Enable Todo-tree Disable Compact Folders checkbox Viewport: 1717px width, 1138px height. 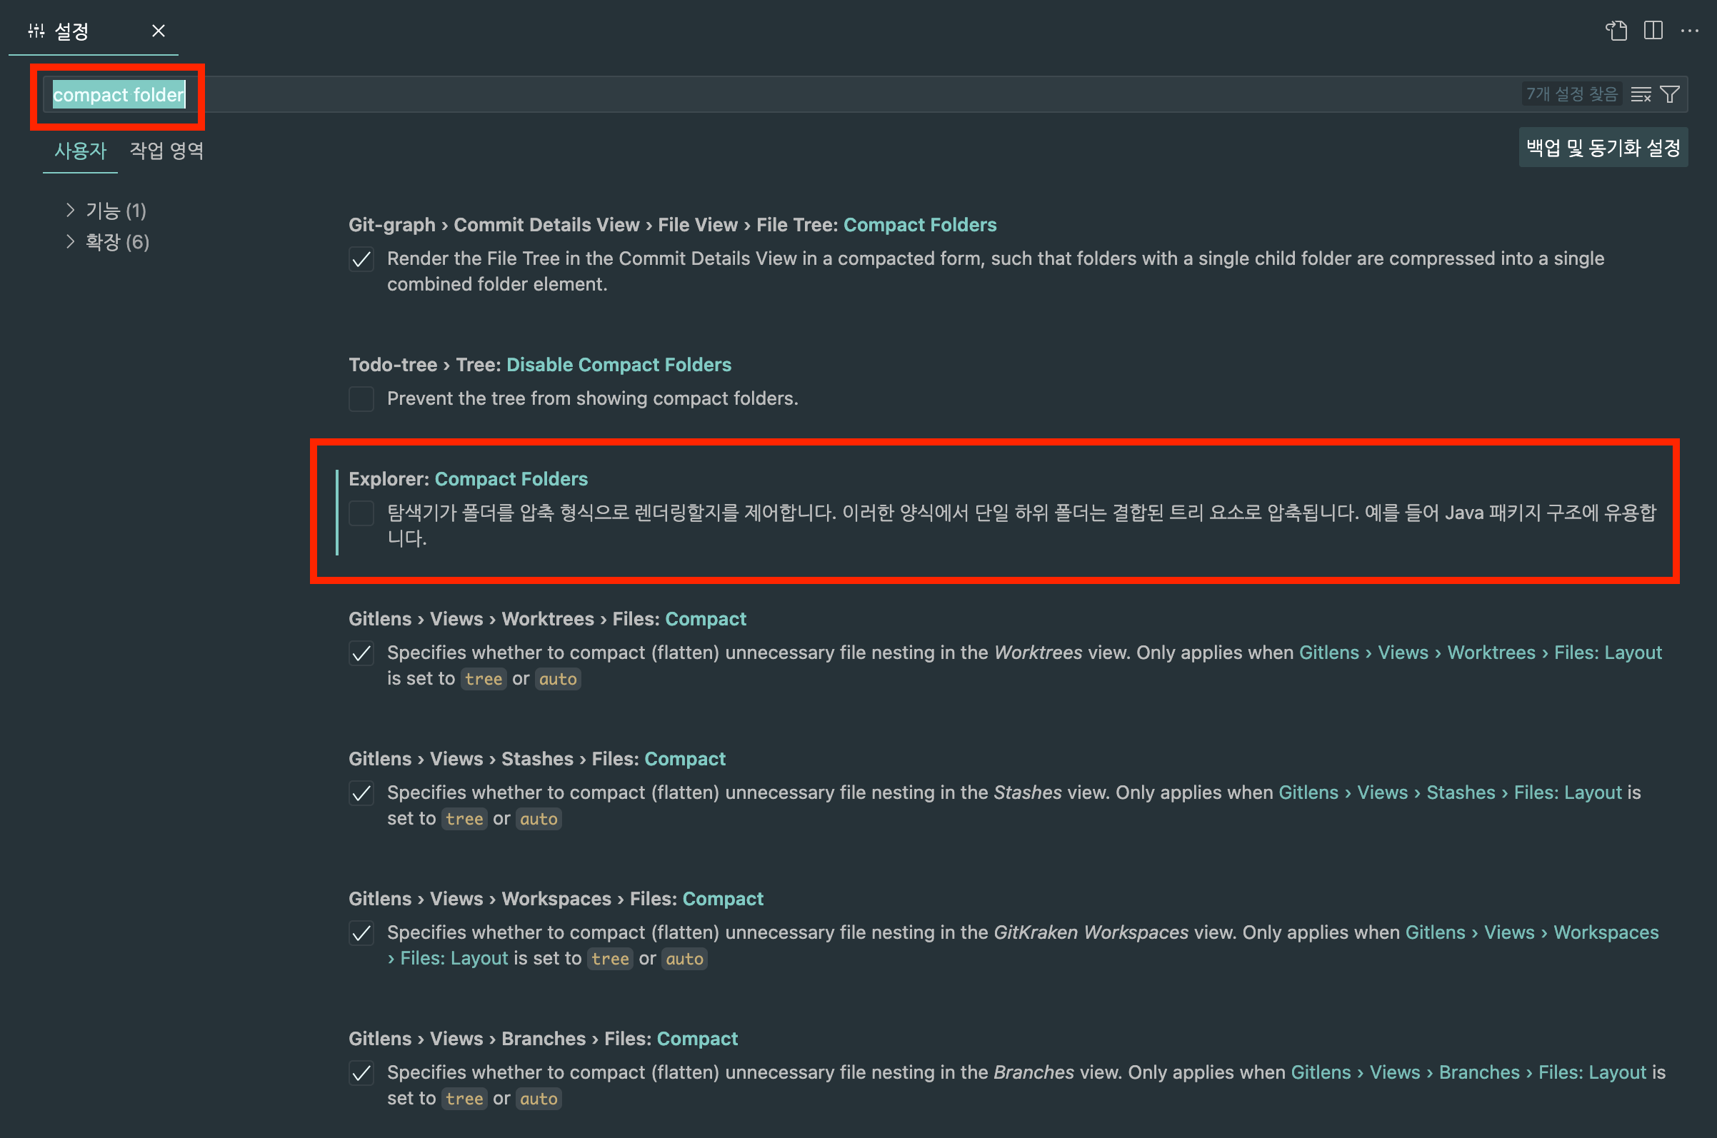(x=361, y=398)
